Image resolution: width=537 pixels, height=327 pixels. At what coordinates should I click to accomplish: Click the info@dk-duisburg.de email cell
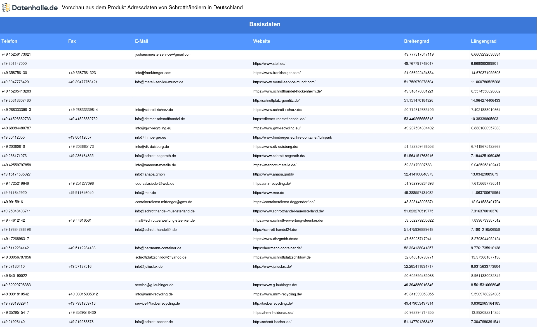(x=152, y=147)
